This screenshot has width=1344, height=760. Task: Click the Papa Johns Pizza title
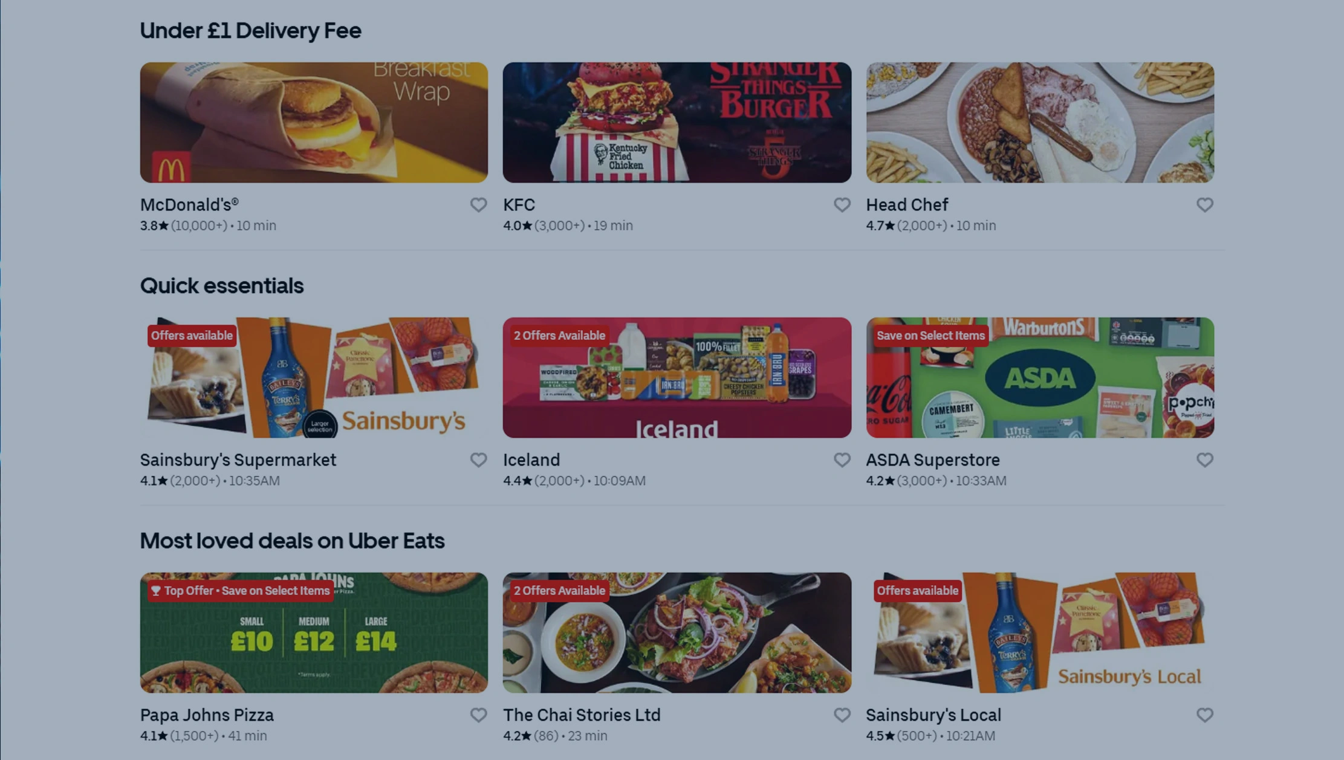point(207,715)
